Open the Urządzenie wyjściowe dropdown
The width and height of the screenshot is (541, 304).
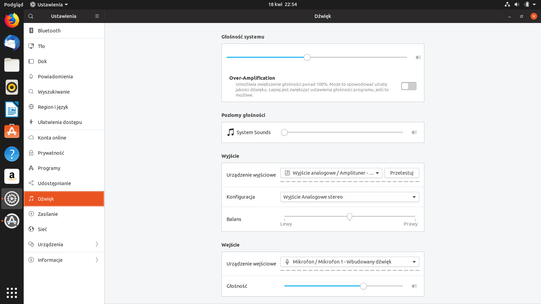pos(331,173)
